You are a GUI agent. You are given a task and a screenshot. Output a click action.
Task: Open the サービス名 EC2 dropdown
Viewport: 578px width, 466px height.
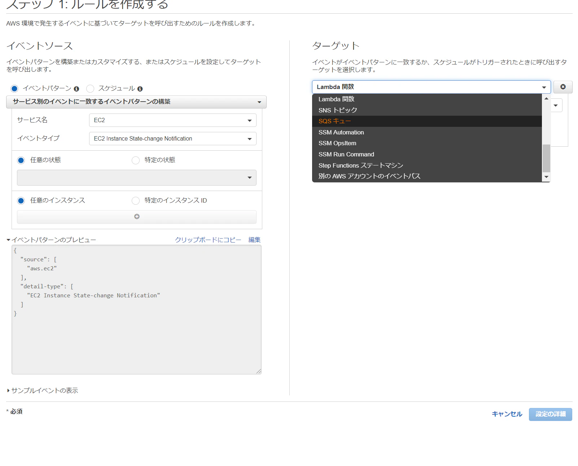coord(172,120)
